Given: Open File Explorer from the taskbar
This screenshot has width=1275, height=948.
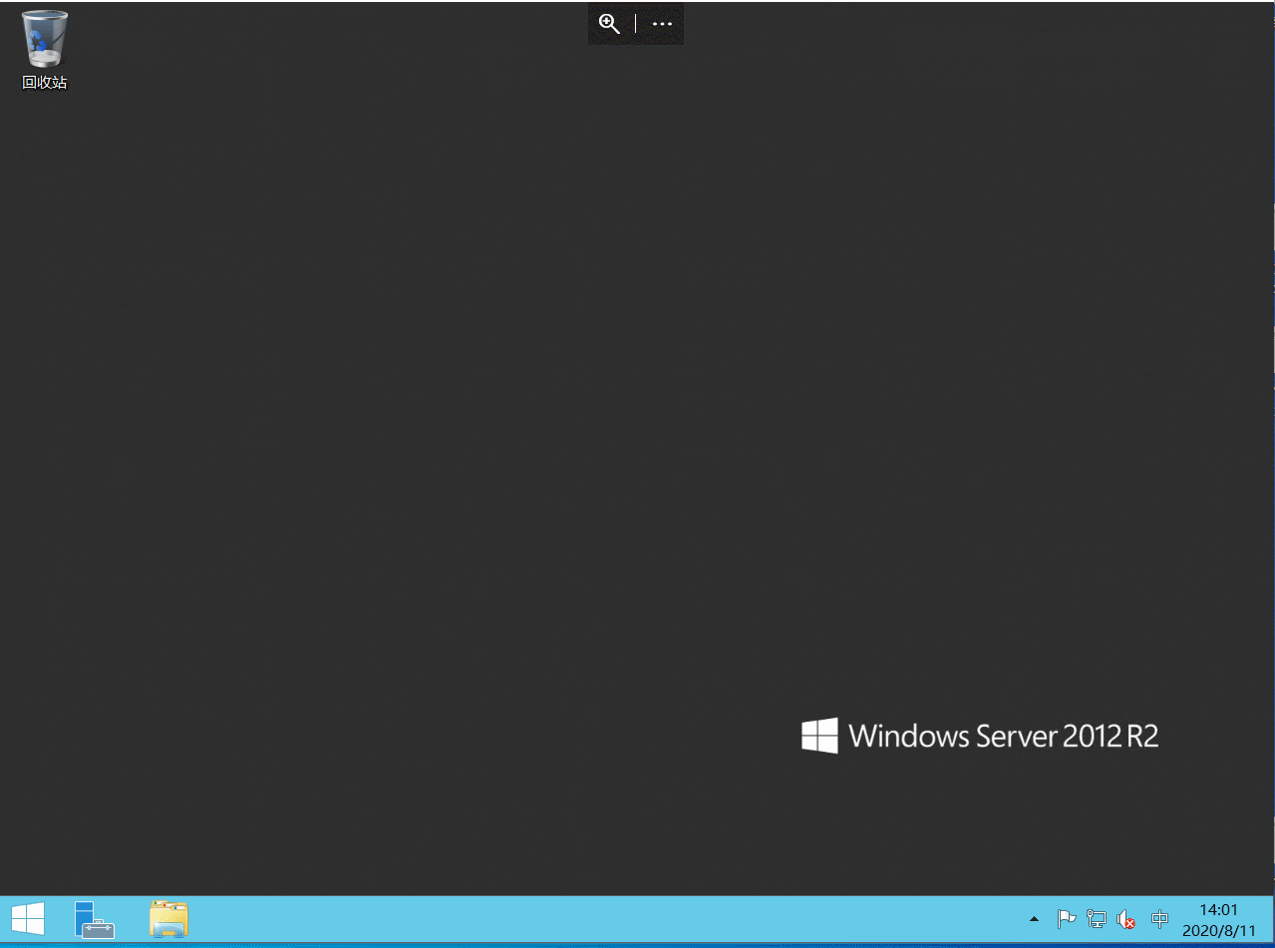Looking at the screenshot, I should (168, 919).
